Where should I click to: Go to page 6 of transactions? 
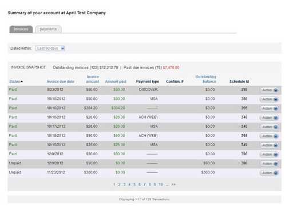(140, 184)
